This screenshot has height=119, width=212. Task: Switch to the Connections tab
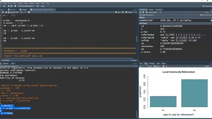159,10
